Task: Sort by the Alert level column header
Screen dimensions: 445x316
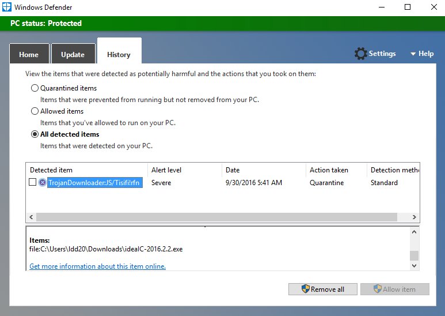Action: coord(185,170)
